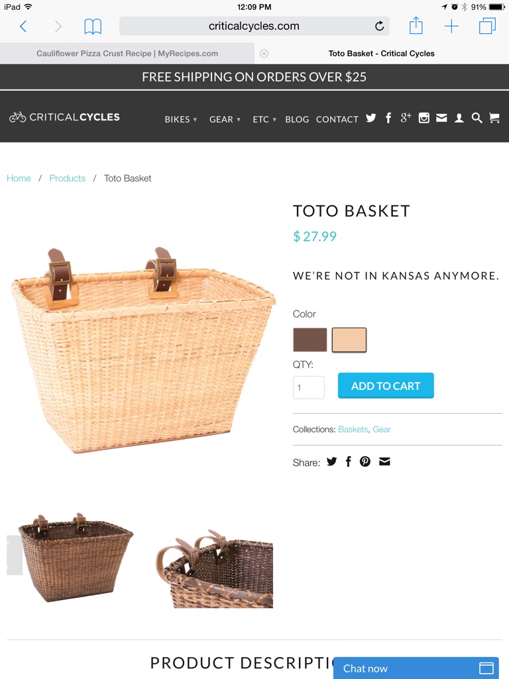
Task: Add basket with ADD TO CART
Action: (x=386, y=385)
